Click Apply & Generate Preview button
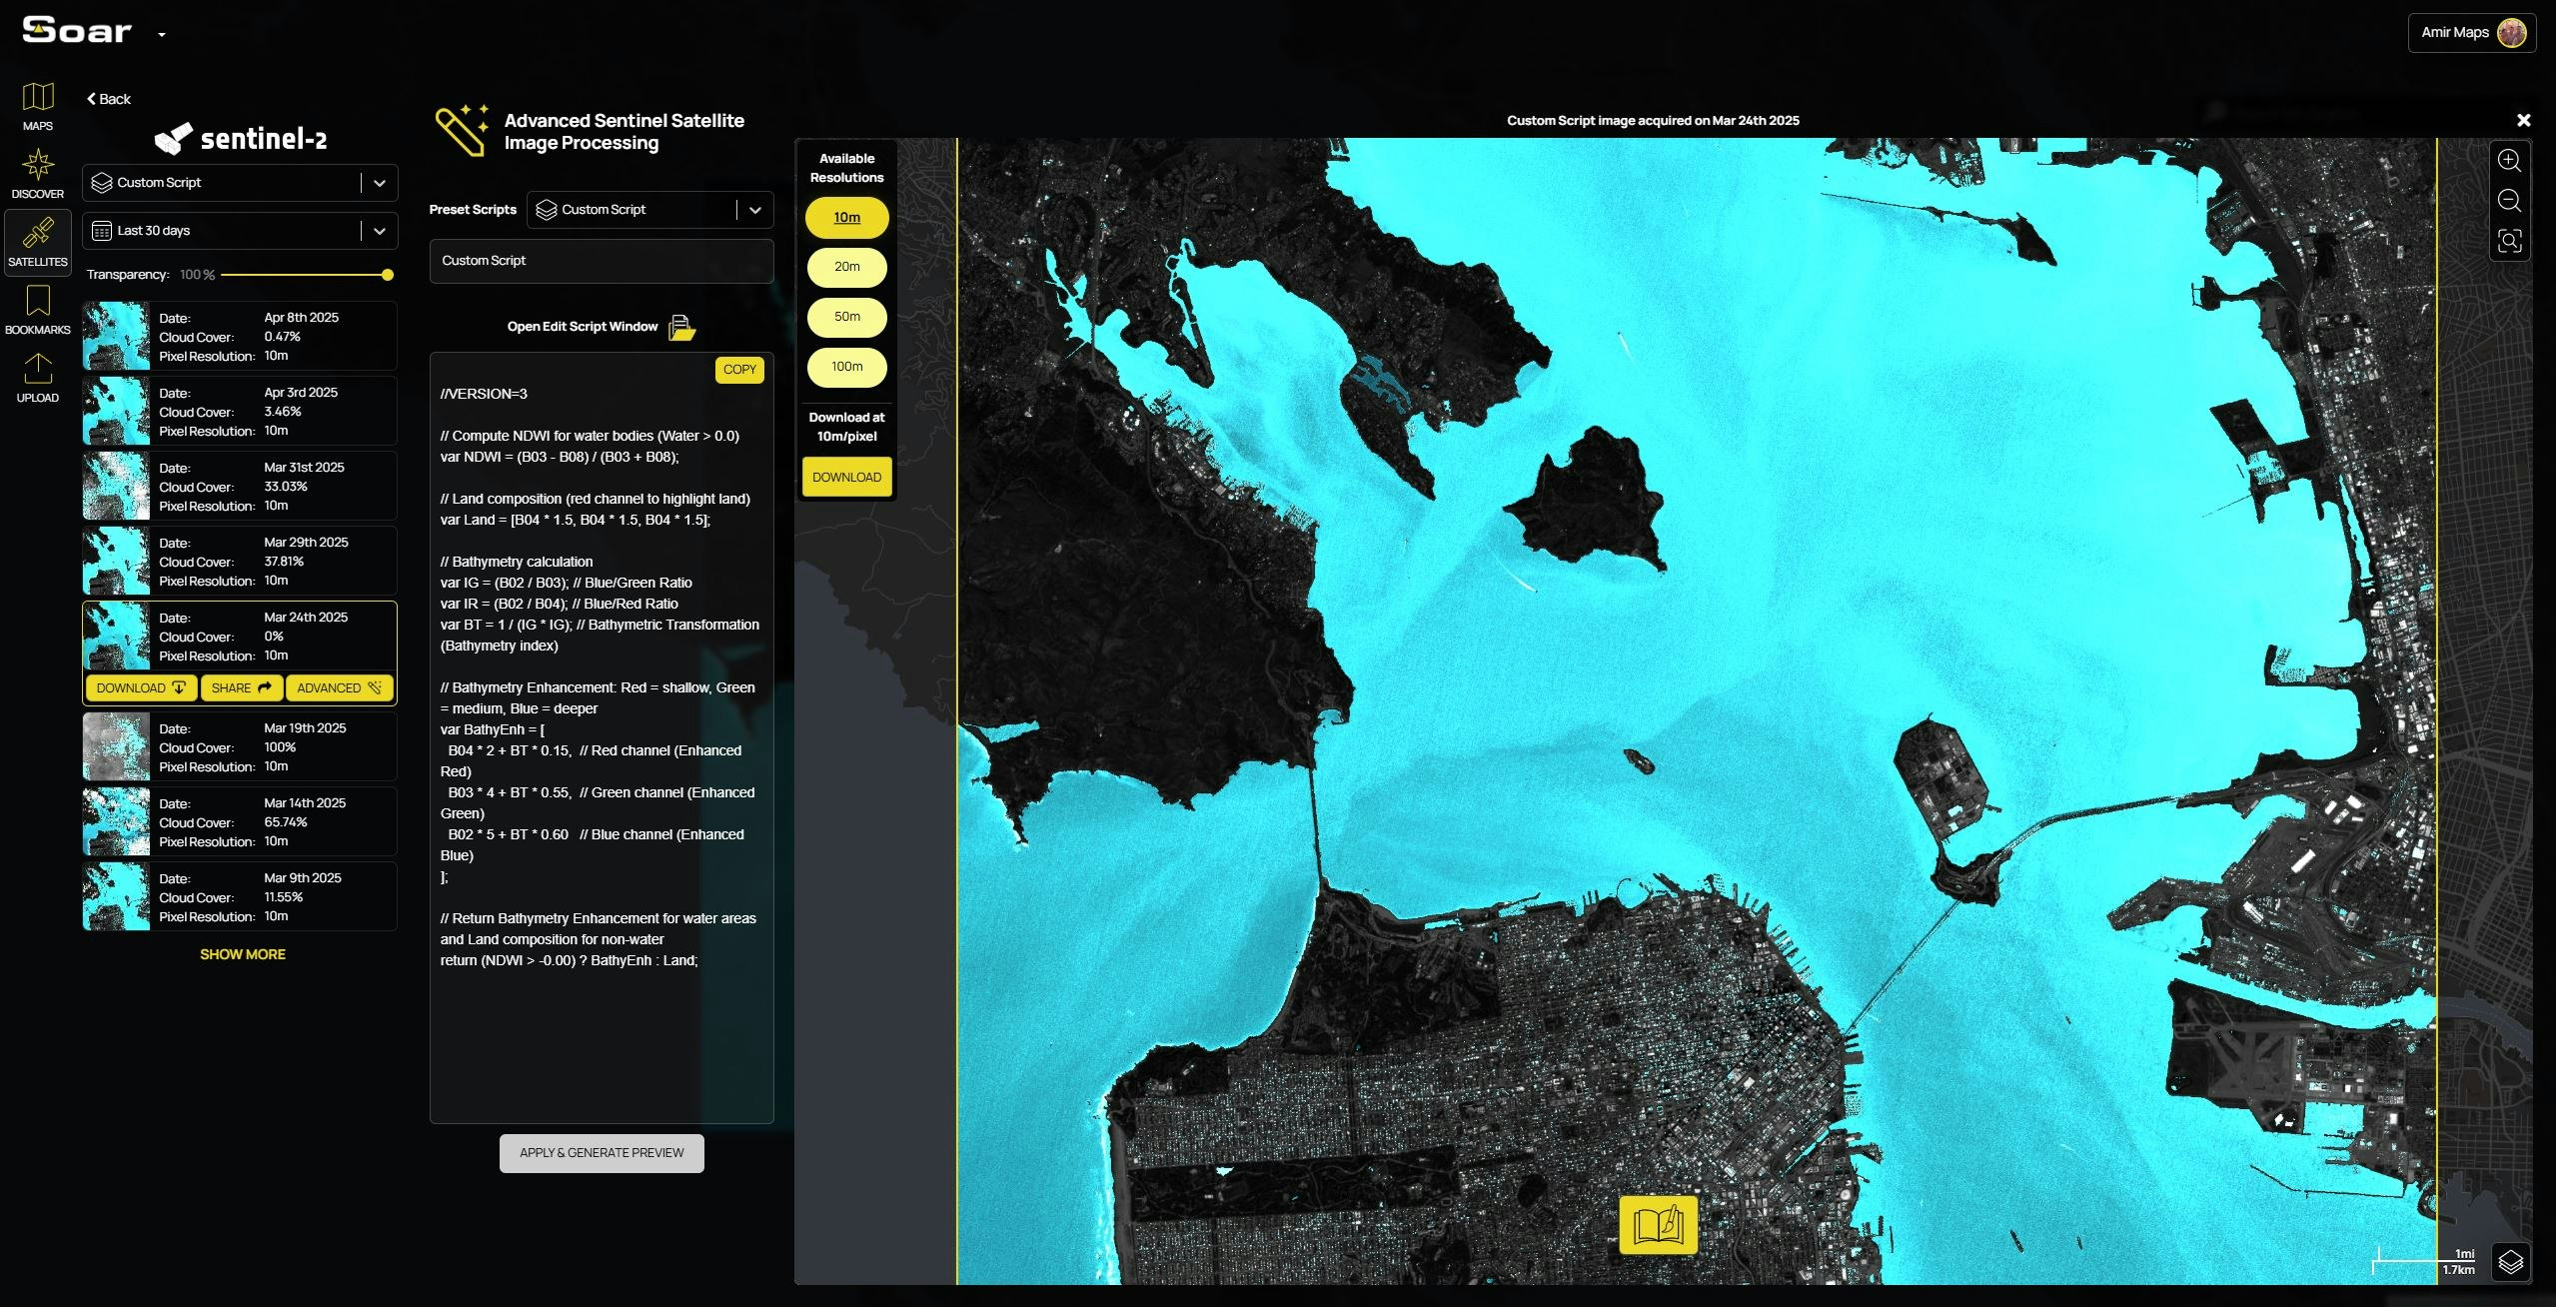The image size is (2556, 1307). [x=602, y=1153]
